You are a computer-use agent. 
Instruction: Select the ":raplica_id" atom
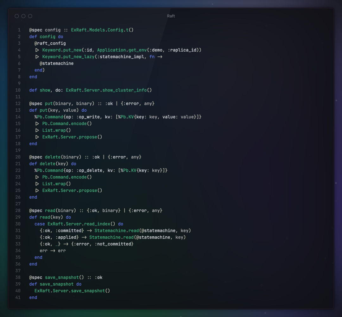pos(182,50)
